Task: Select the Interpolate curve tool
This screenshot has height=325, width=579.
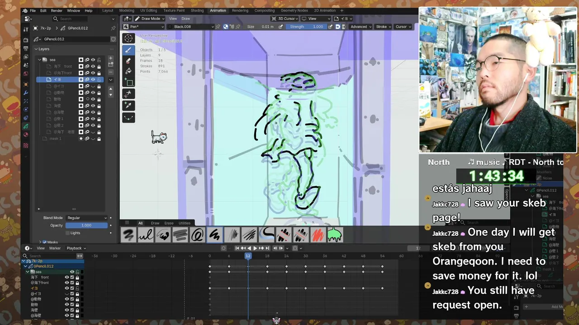Action: pyautogui.click(x=128, y=117)
